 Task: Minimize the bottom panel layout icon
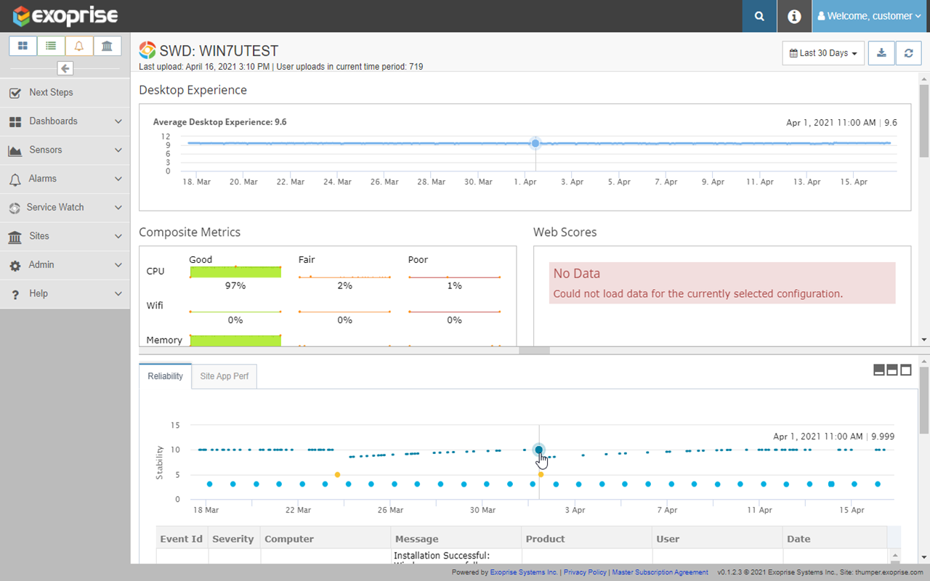click(879, 370)
